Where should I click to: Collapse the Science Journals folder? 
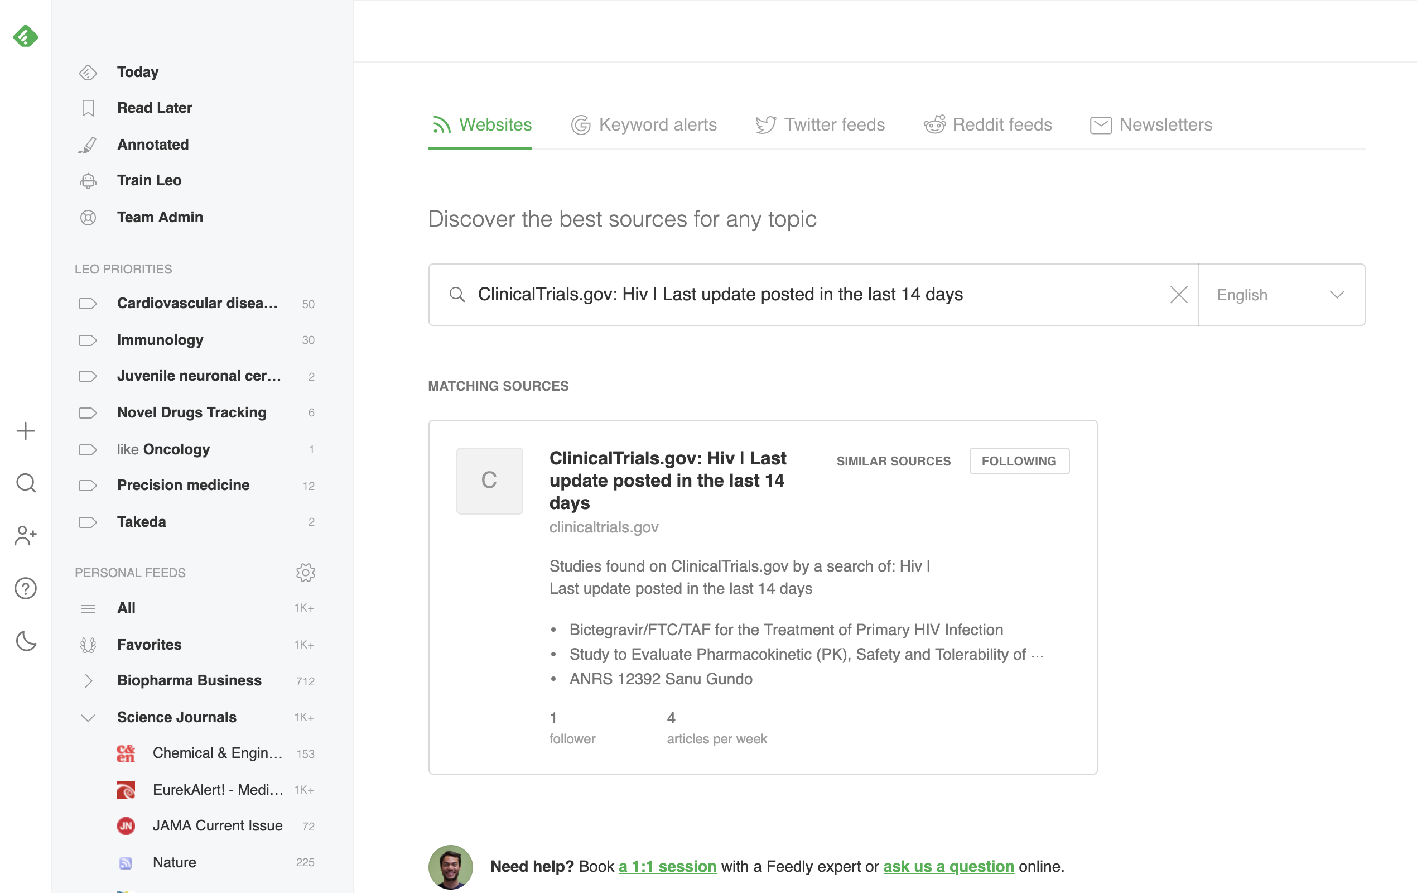tap(88, 718)
